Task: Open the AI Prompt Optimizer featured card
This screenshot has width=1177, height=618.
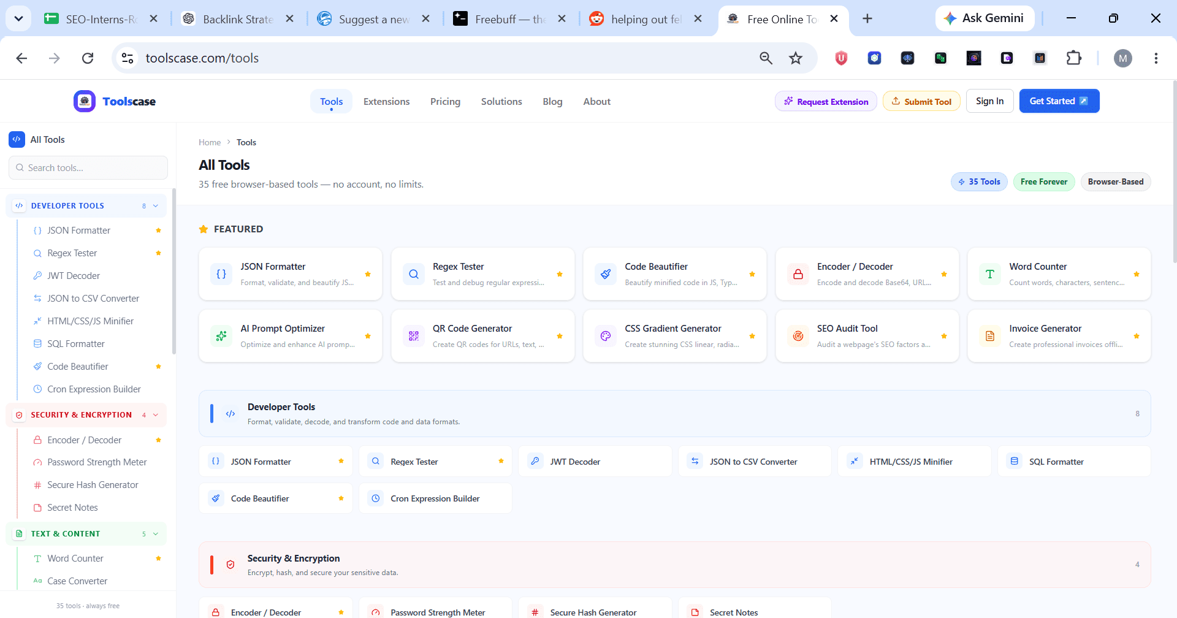Action: click(291, 336)
